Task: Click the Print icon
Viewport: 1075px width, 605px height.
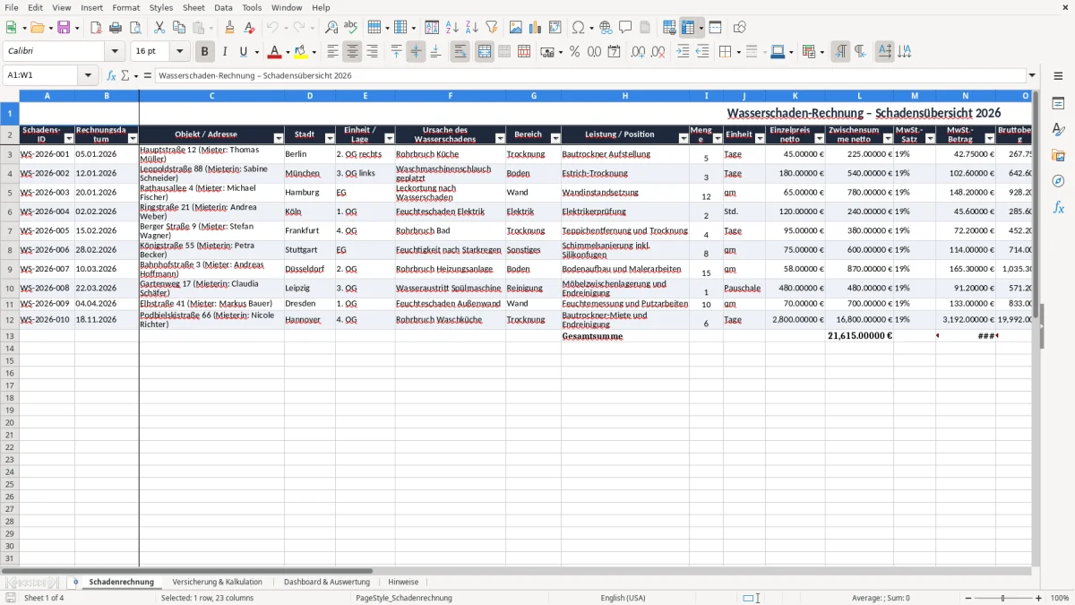Action: 116,28
